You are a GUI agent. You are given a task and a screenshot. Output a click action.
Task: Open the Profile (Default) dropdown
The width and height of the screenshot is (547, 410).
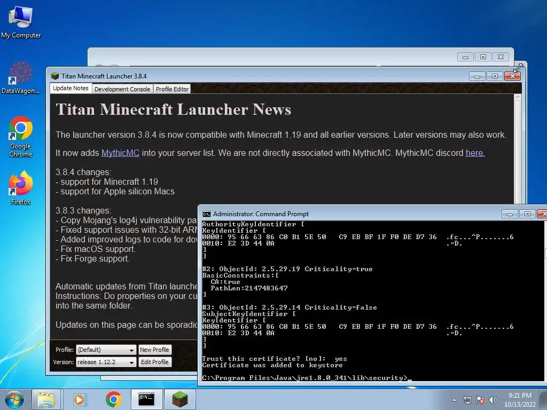click(x=106, y=350)
